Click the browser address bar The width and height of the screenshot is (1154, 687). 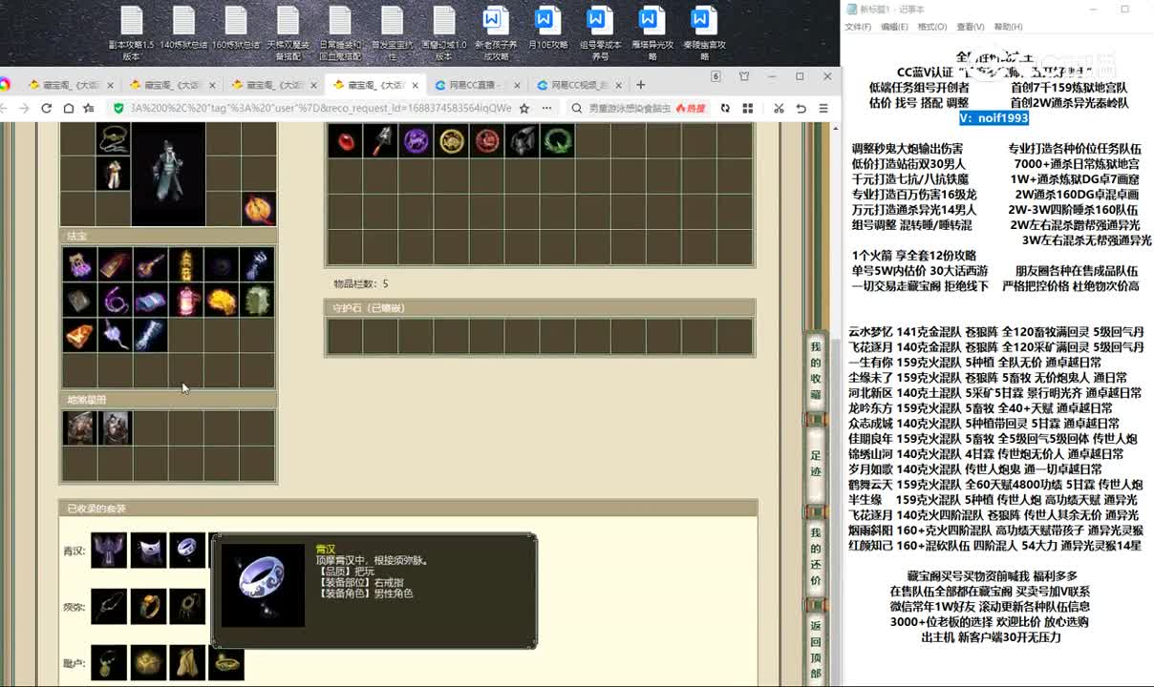pos(320,109)
